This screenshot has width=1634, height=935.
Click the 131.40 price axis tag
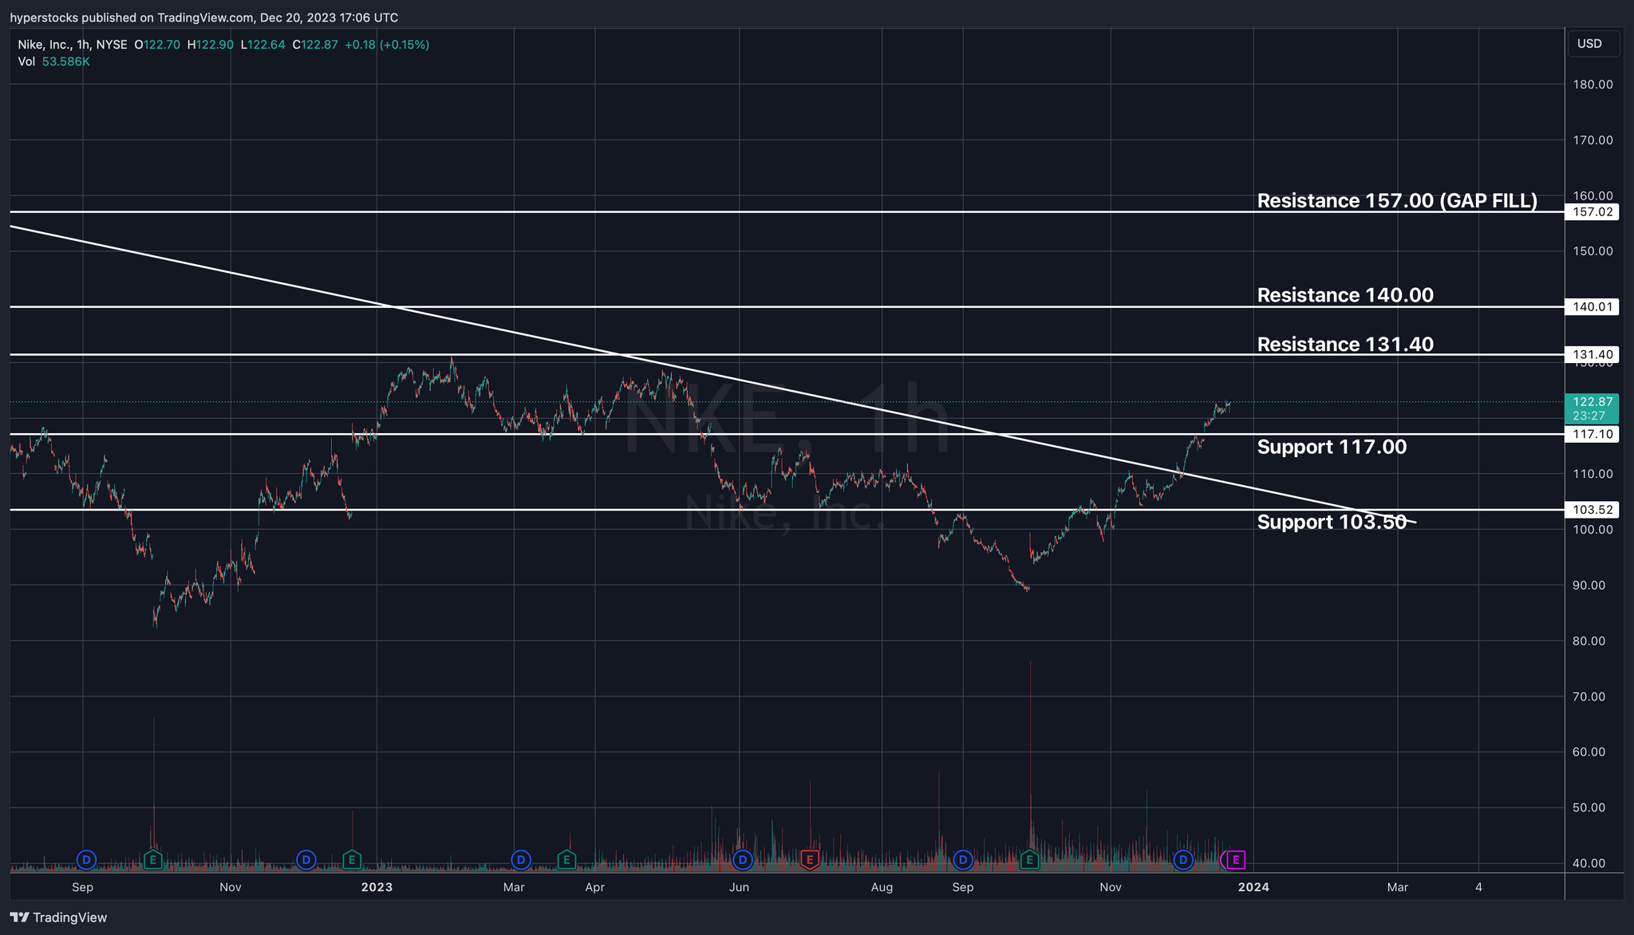click(x=1590, y=354)
